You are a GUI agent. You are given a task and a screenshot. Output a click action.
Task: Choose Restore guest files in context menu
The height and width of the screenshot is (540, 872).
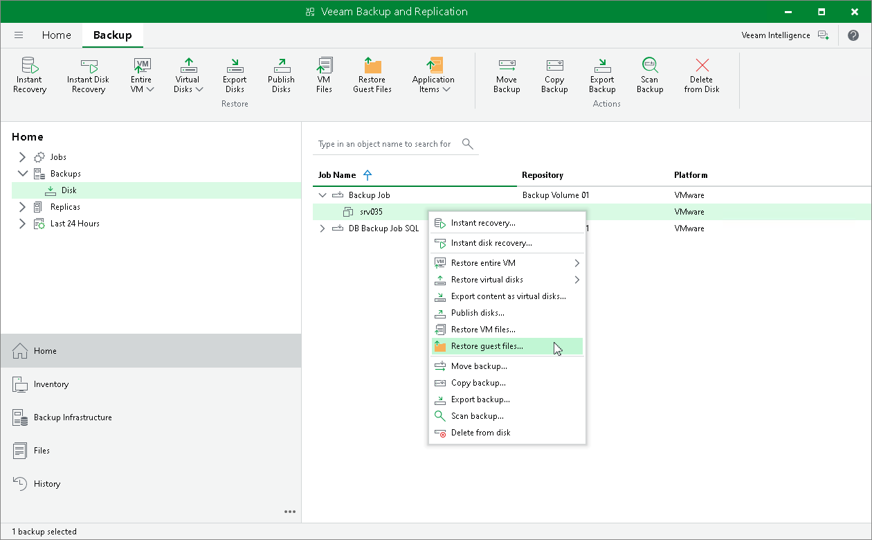[487, 346]
